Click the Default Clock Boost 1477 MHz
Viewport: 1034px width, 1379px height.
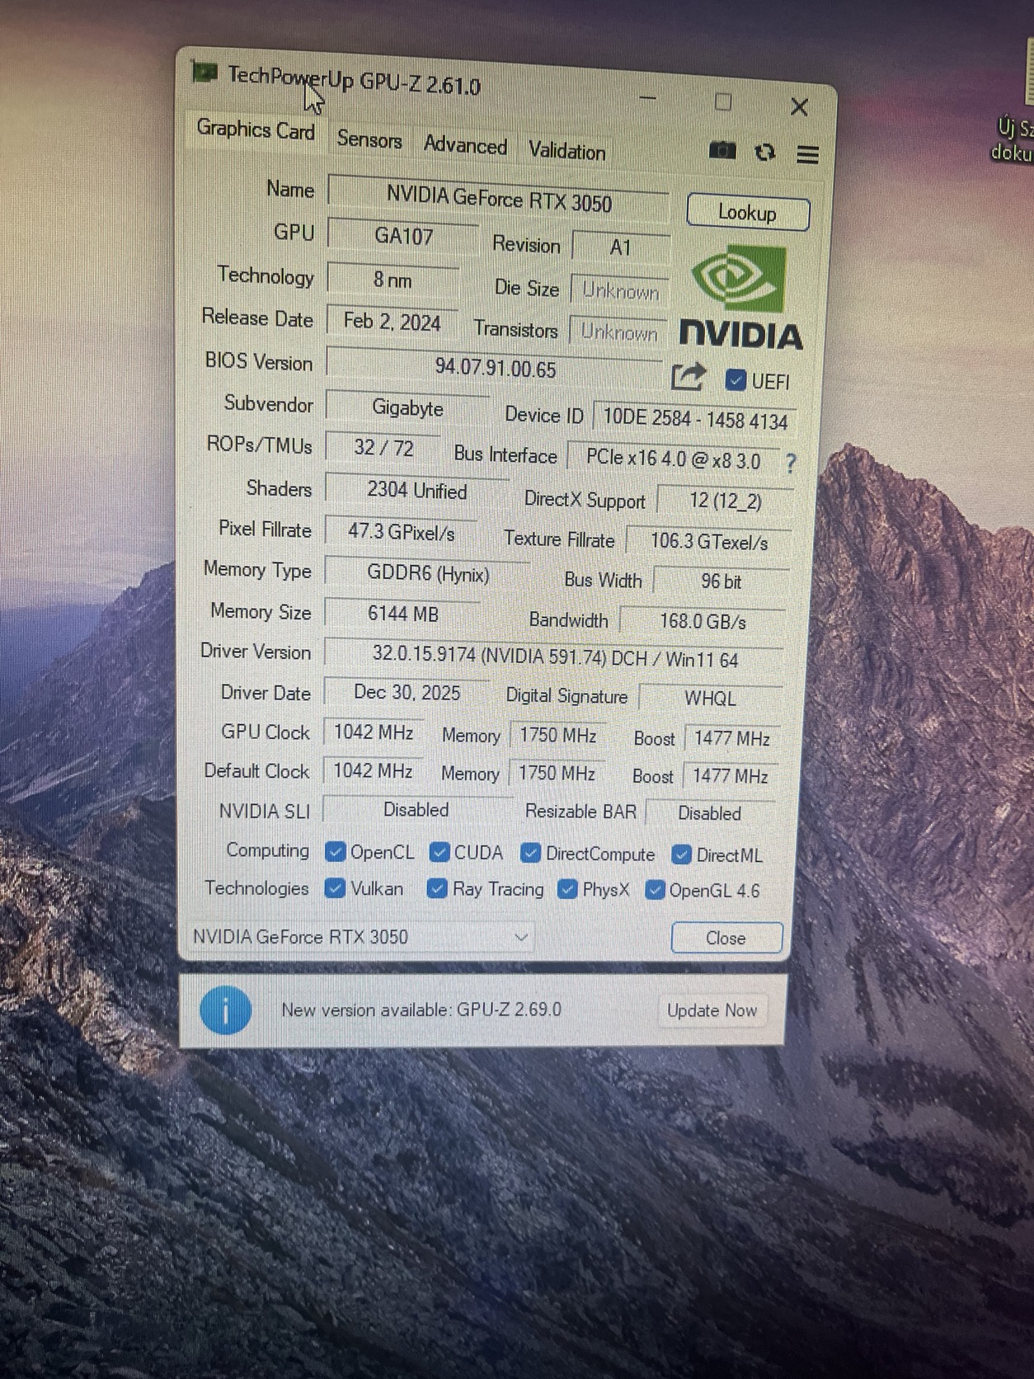pyautogui.click(x=730, y=776)
